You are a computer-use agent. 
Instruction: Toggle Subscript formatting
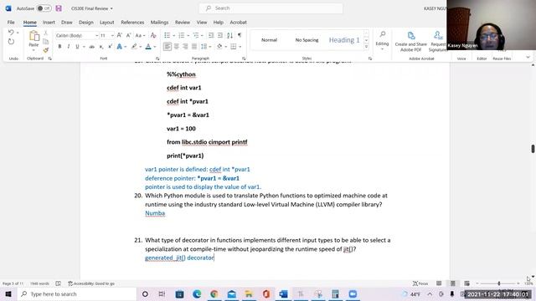[x=101, y=47]
